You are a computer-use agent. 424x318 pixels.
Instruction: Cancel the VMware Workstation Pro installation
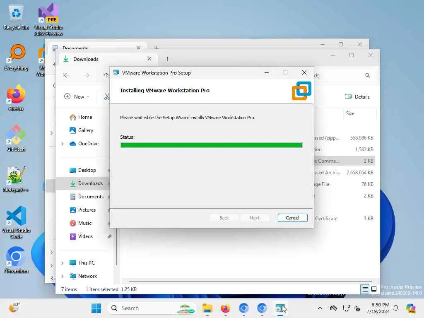pos(292,218)
